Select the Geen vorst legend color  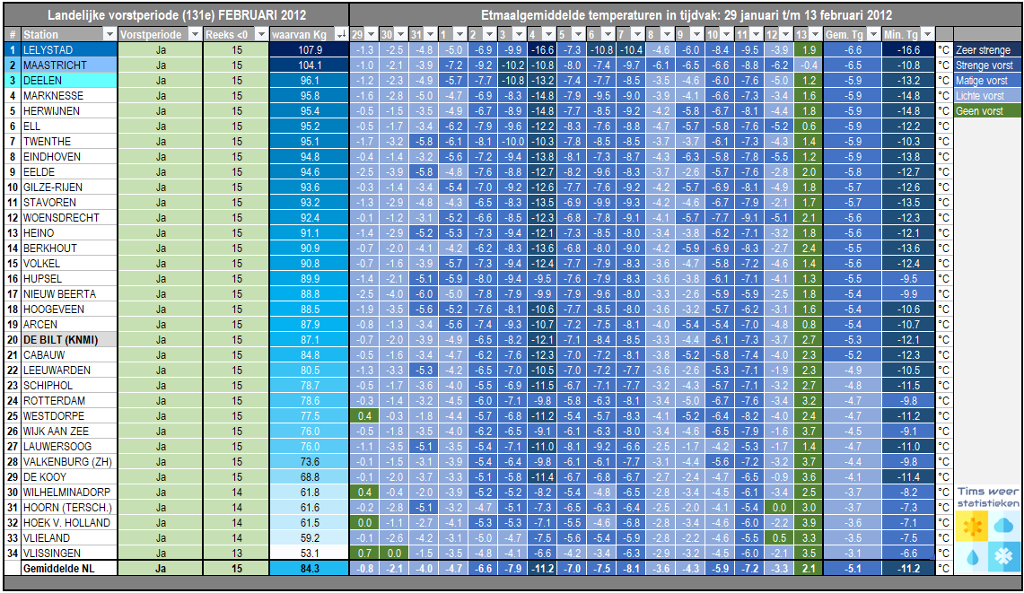[987, 111]
